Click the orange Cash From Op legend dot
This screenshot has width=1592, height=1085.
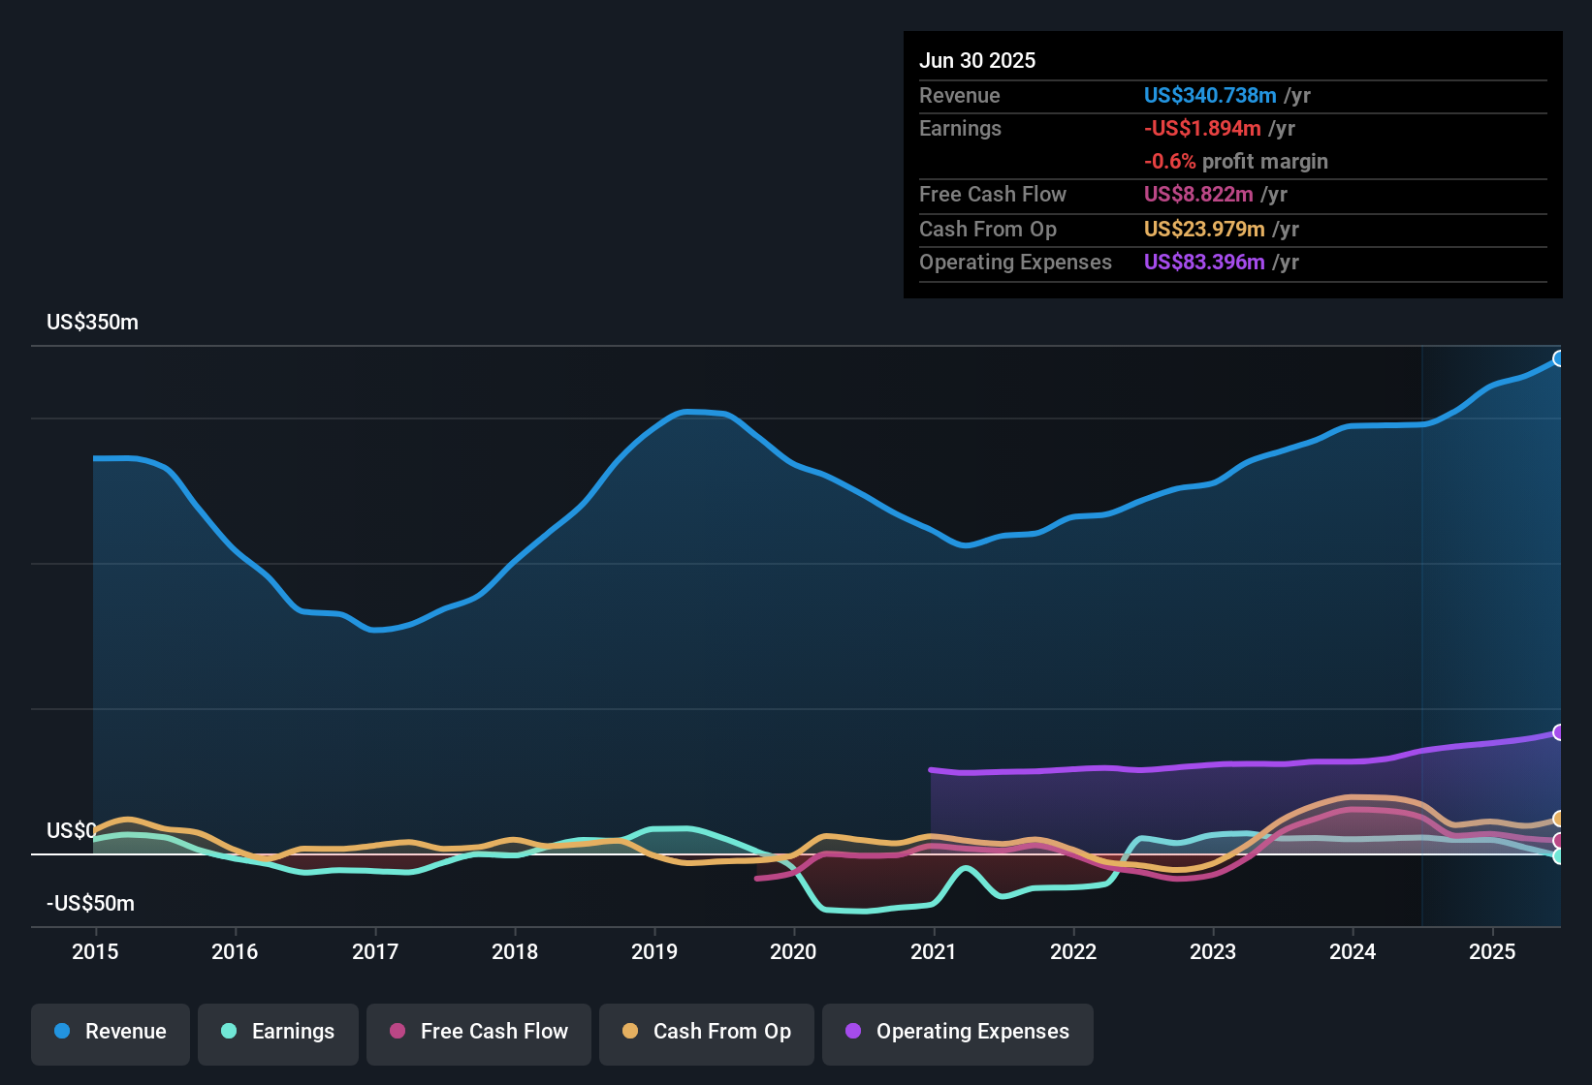pos(630,1031)
